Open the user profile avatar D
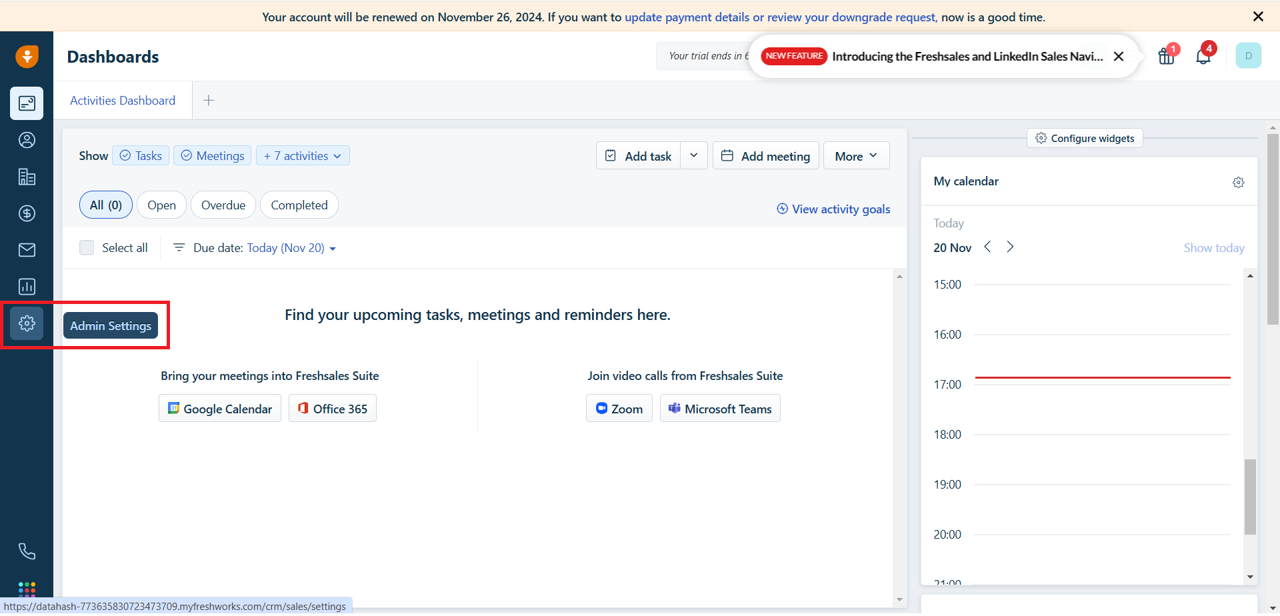This screenshot has width=1280, height=616. click(x=1249, y=56)
